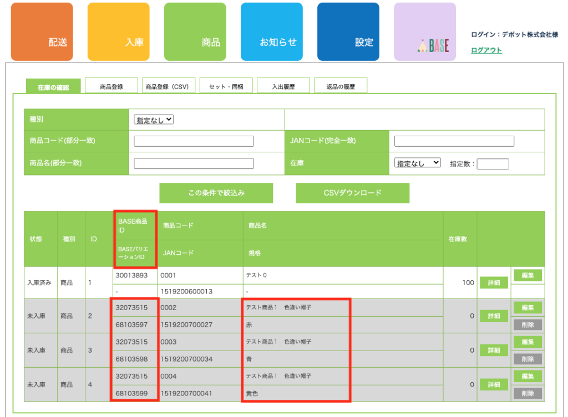Viewport: 568px width, 417px height.
Task: Switch to the 商品登録 tab
Action: pyautogui.click(x=111, y=86)
